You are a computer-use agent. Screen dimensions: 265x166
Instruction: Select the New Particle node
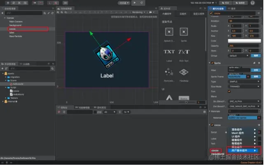(16, 36)
